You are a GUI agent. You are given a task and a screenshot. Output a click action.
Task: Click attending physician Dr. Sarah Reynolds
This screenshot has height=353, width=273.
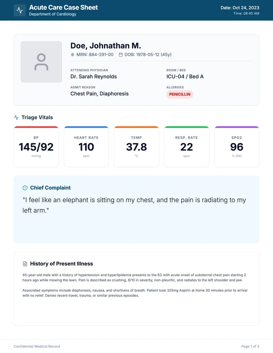pyautogui.click(x=94, y=77)
